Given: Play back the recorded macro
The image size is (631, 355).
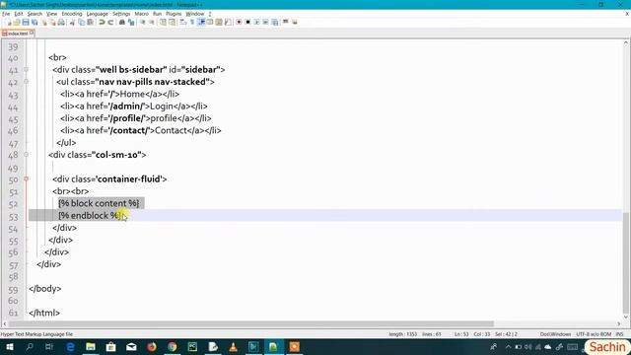Looking at the screenshot, I should click(256, 22).
